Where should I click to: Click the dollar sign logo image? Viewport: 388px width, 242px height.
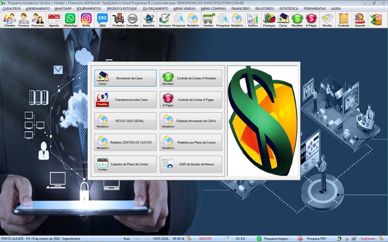(262, 121)
